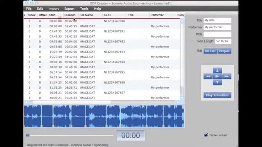This screenshot has width=262, height=147.
Task: Click the play transport button
Action: [217, 76]
